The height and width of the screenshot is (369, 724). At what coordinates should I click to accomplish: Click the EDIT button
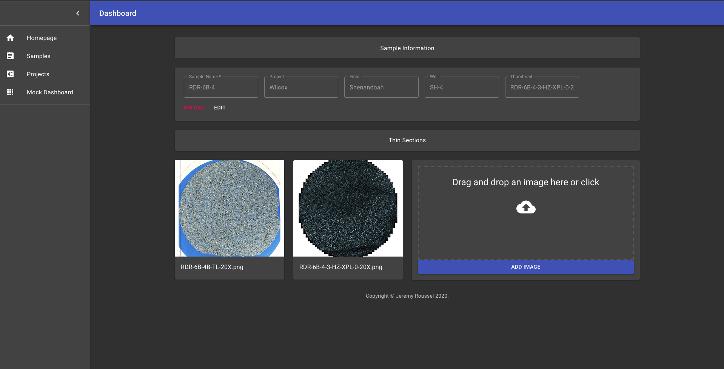[x=220, y=108]
